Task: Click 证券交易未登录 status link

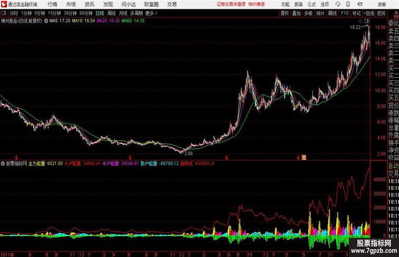Action: tap(231, 4)
